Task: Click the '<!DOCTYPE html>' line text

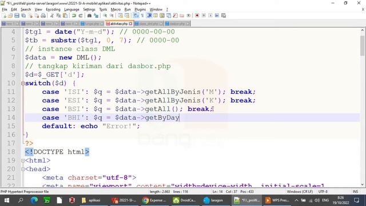Action: click(x=57, y=152)
